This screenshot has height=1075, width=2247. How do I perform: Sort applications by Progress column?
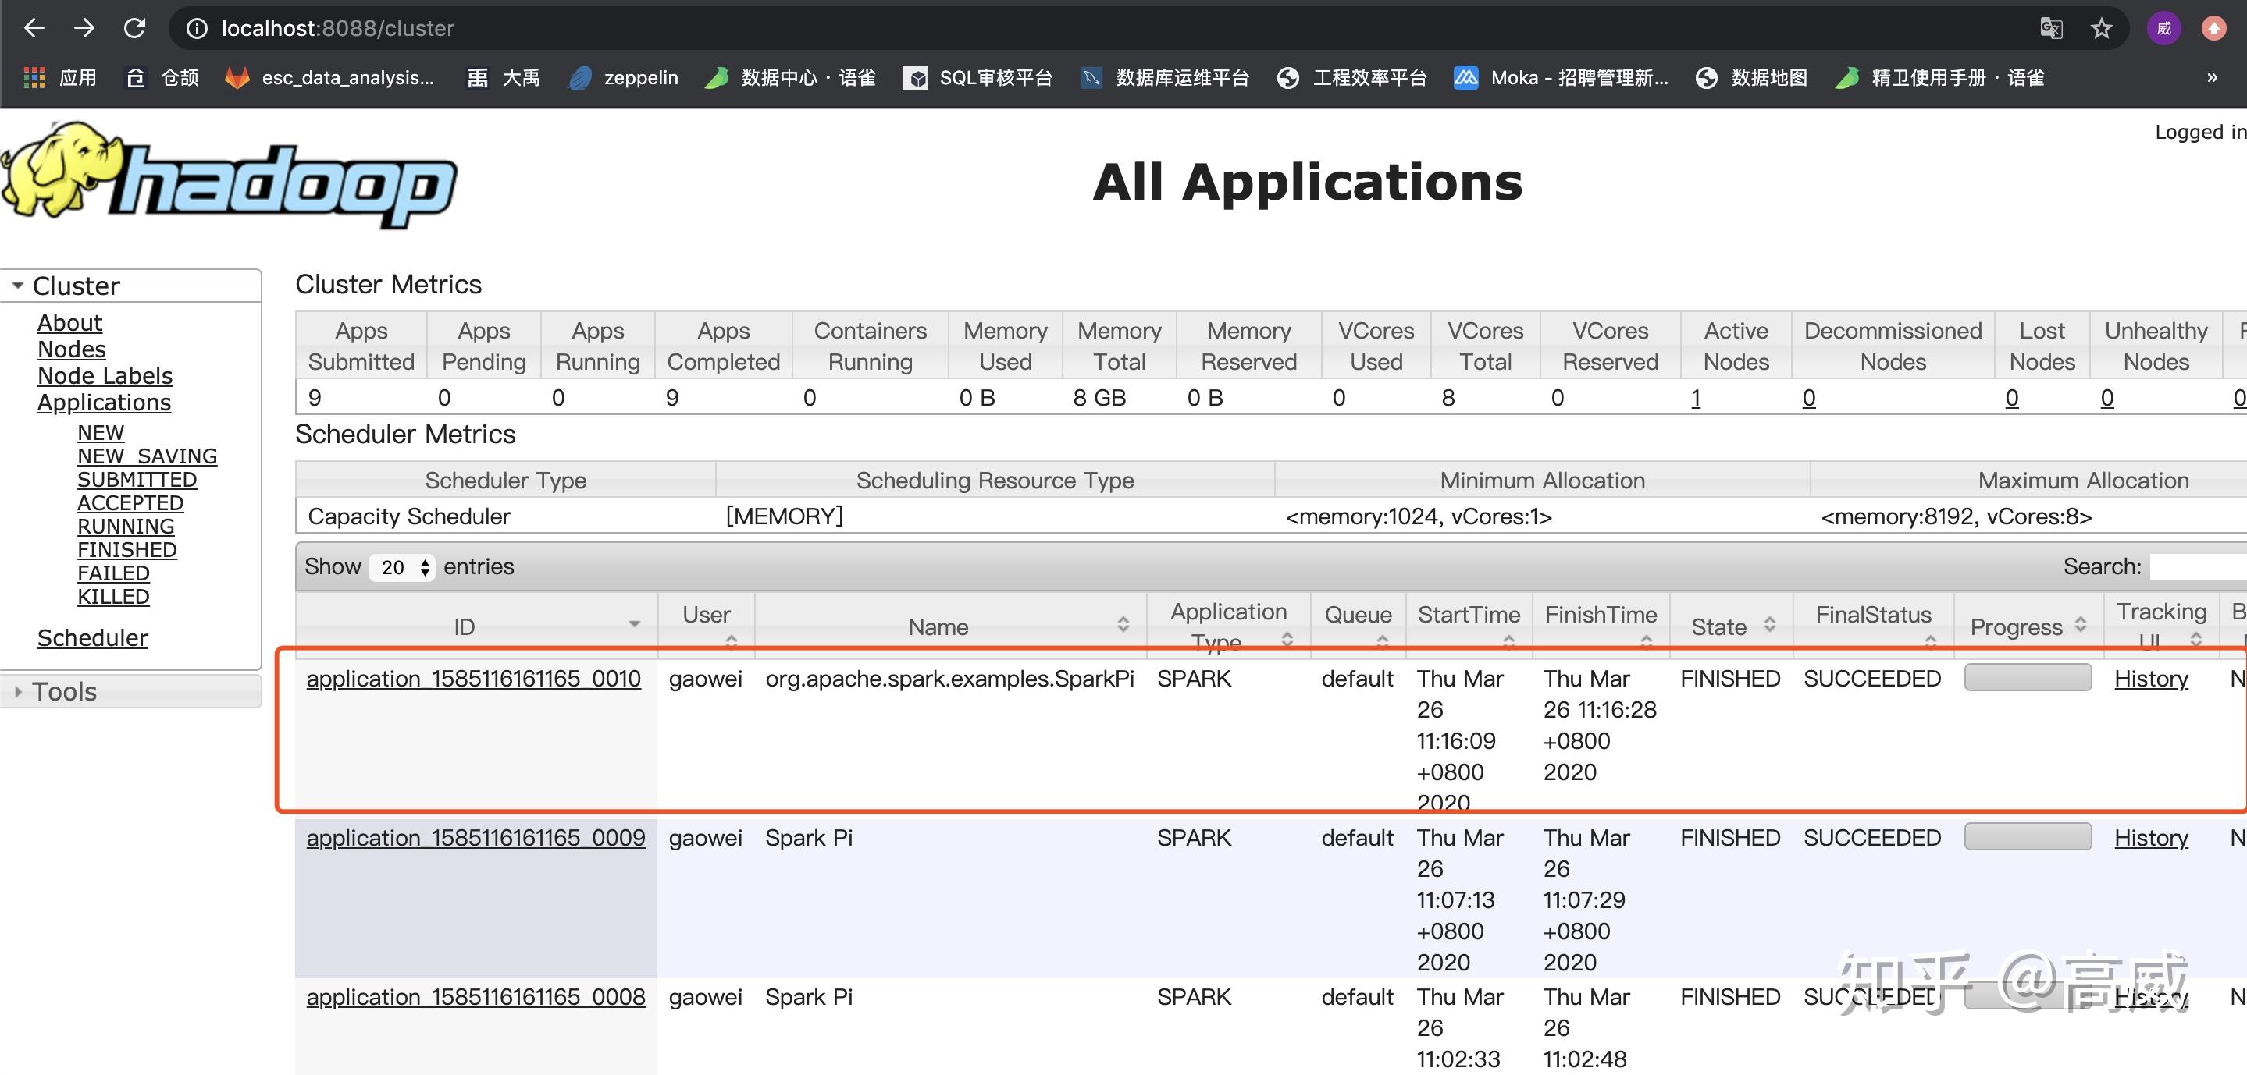2029,626
